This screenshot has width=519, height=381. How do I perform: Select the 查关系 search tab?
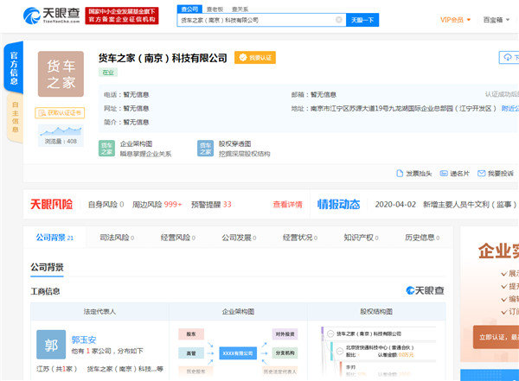[x=240, y=10]
